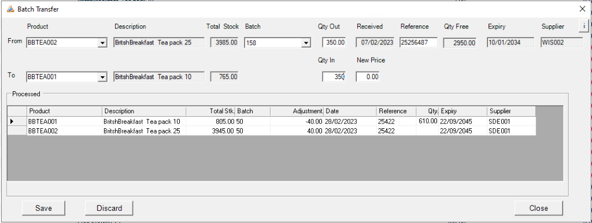
Task: Open the From product BBTEA002 dropdown
Action: coord(102,43)
